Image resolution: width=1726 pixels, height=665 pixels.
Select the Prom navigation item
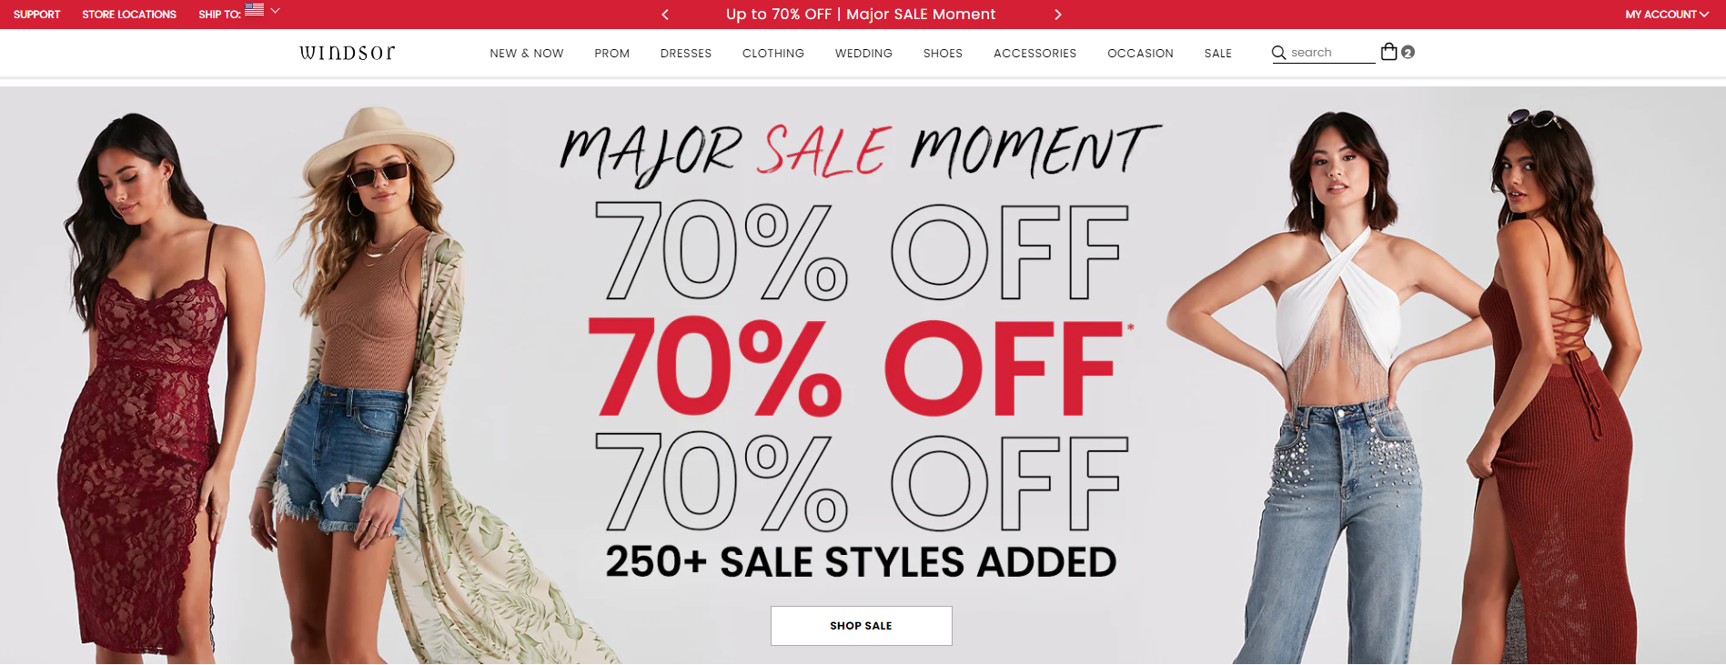pyautogui.click(x=612, y=54)
